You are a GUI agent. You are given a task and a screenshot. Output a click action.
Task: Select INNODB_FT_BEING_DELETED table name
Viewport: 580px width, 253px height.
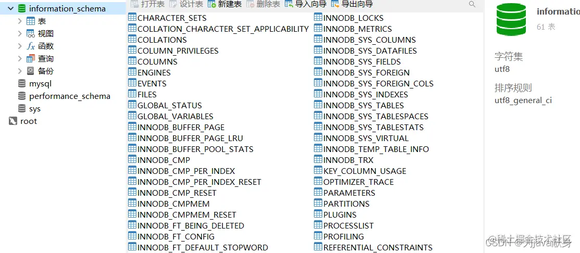[x=191, y=225]
